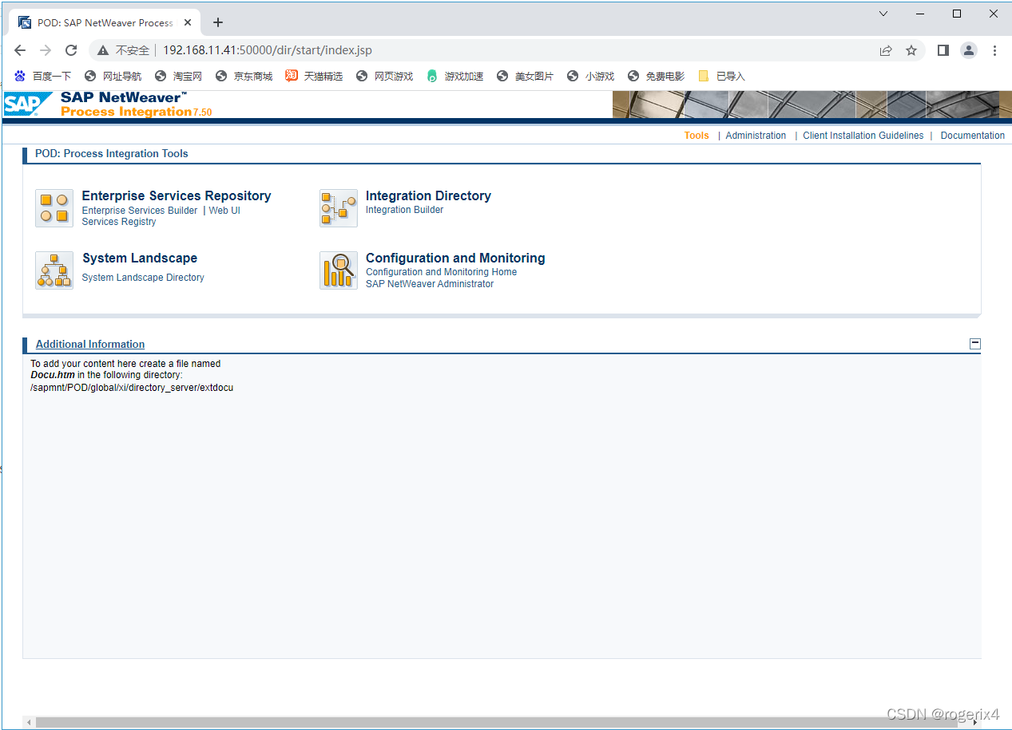1012x730 pixels.
Task: Click the POD: Process Integration Tools title
Action: [x=112, y=154]
